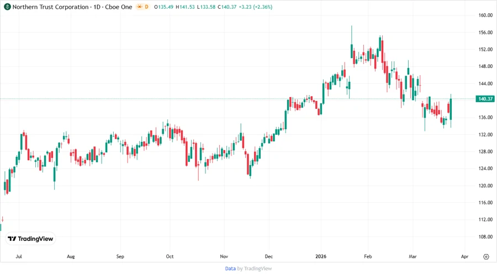Click the Northern Trust Corporation logo icon
Image resolution: width=497 pixels, height=275 pixels.
click(7, 7)
